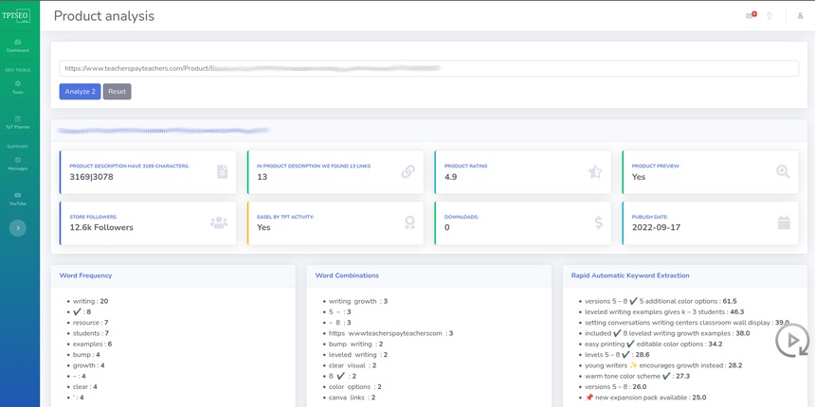Open the mail notifications icon
The width and height of the screenshot is (815, 407).
pos(750,15)
